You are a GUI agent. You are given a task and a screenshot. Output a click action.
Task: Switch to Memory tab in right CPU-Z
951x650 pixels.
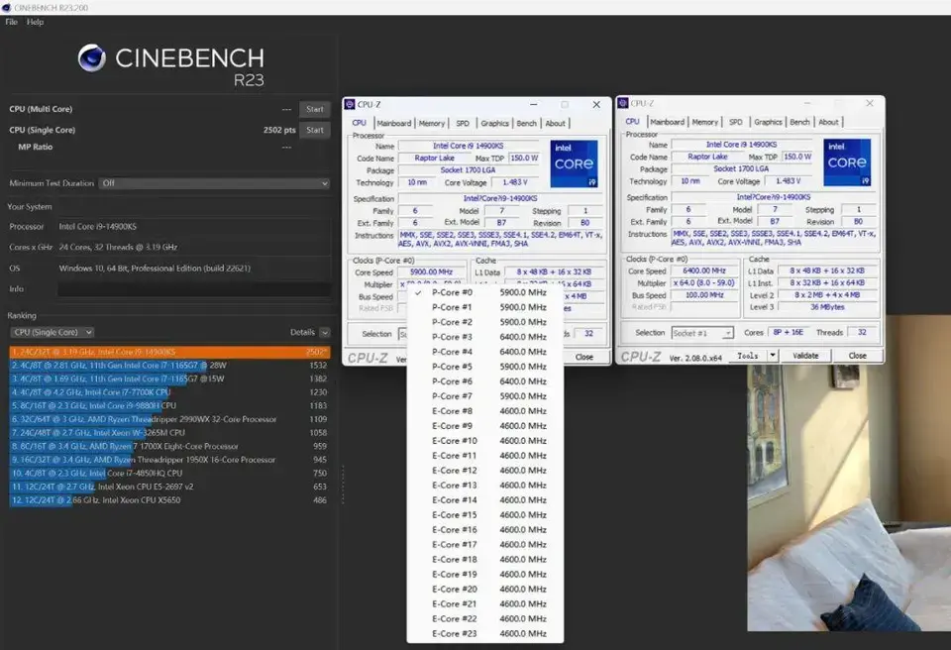point(704,122)
